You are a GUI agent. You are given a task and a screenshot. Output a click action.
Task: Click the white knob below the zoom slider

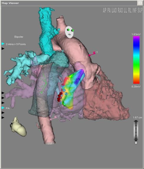pos(136,143)
